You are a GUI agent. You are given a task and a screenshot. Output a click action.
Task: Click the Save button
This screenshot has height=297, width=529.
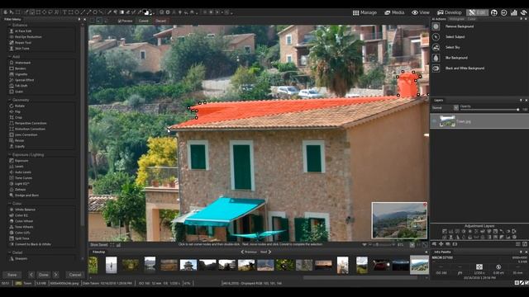click(12, 275)
